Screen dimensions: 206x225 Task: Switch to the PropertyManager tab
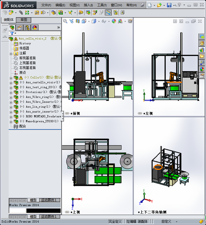(x=19, y=27)
